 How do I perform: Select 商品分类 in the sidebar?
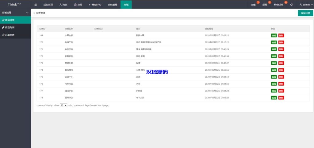point(15,20)
